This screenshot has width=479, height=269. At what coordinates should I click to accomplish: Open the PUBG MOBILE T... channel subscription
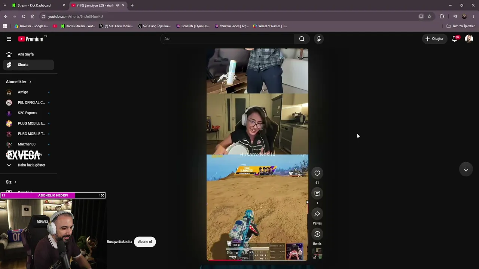(28, 134)
